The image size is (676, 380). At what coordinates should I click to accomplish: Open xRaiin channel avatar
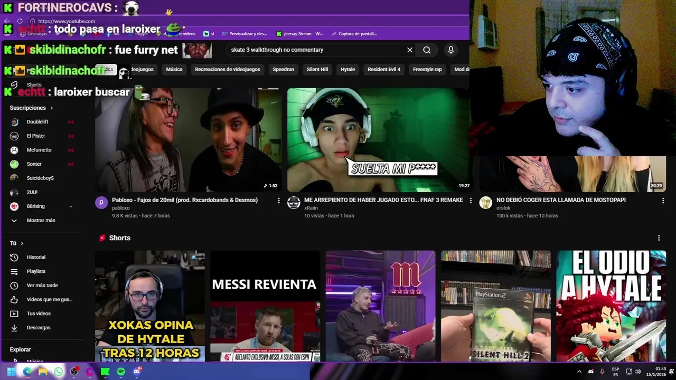[294, 203]
